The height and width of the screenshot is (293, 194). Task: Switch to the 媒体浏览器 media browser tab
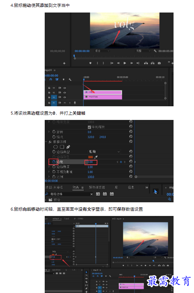(x=97, y=187)
